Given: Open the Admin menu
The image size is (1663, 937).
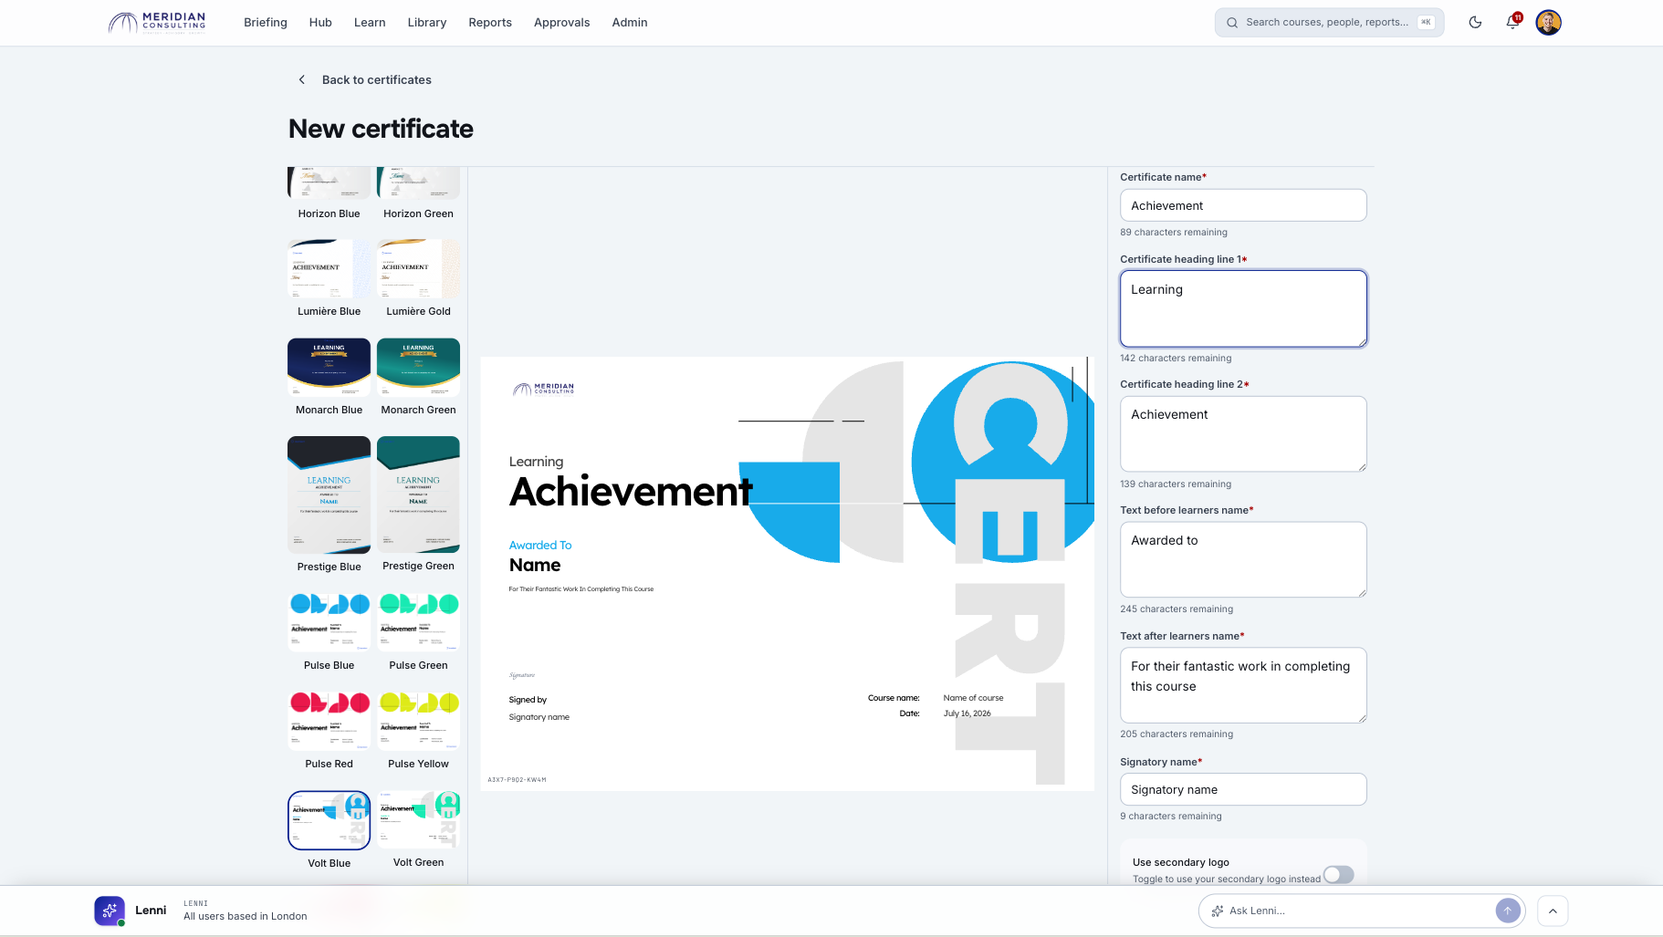Looking at the screenshot, I should (630, 23).
